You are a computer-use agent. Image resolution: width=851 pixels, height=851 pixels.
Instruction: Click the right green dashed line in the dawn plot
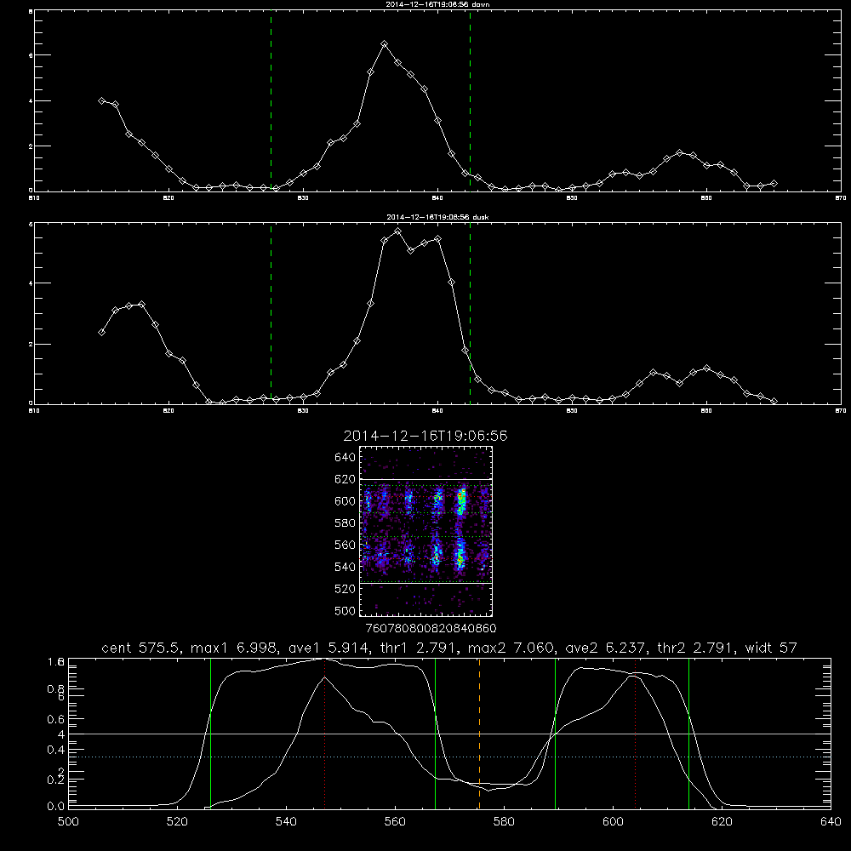click(x=470, y=100)
